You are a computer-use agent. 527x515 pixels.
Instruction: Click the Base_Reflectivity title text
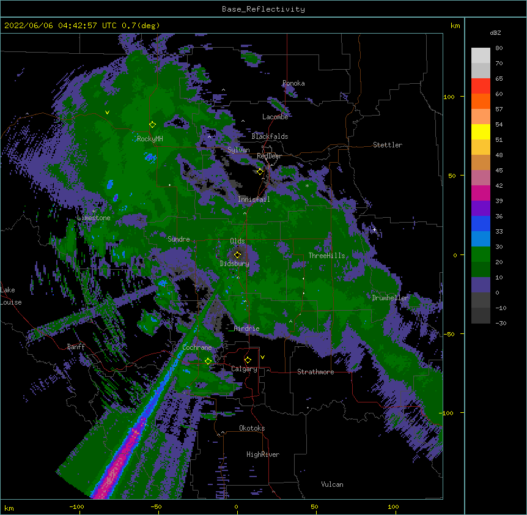coord(263,9)
